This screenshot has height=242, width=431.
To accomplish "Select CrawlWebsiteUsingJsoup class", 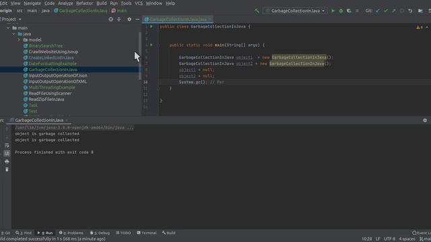I will (x=53, y=52).
